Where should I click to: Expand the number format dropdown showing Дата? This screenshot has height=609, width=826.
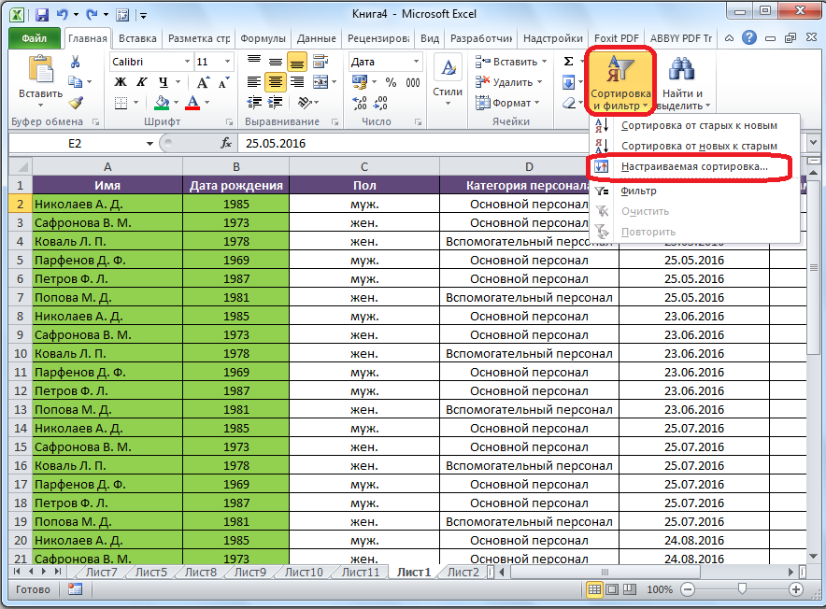point(417,62)
